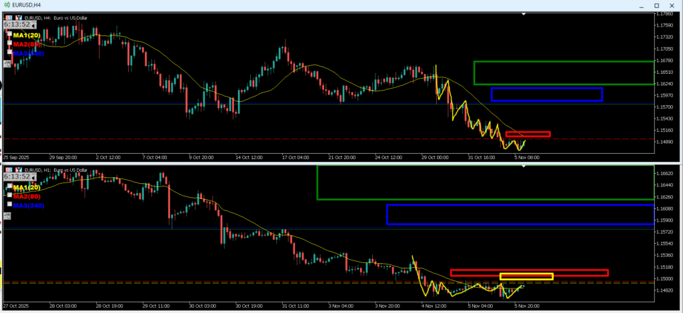Click the chart shift triangle atop H1 chart

(524, 166)
